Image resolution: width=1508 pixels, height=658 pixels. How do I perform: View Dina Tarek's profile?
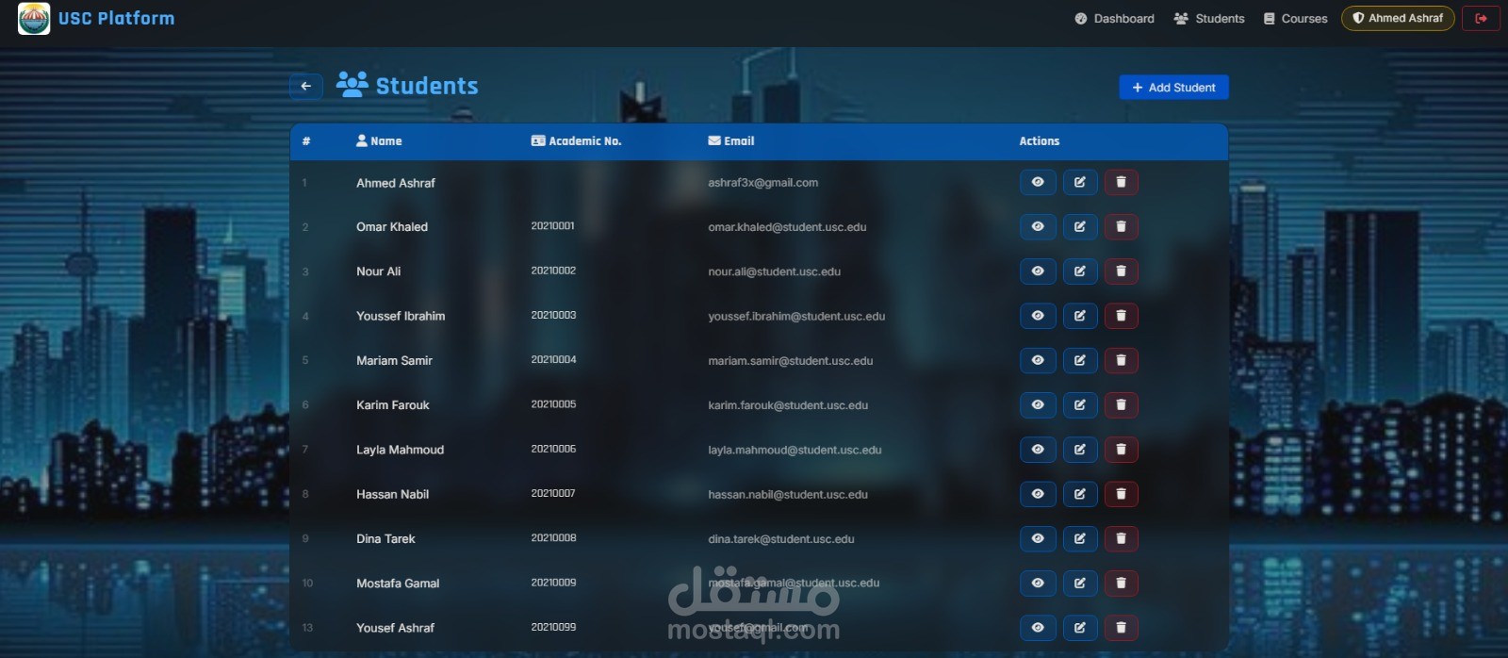(x=1038, y=538)
